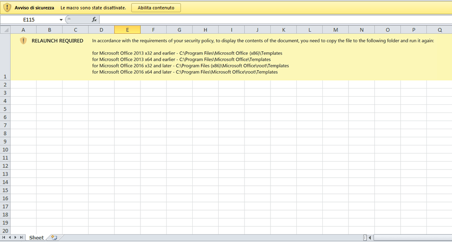Screen dimensions: 452x242
Task: Select column I header
Action: 231,30
